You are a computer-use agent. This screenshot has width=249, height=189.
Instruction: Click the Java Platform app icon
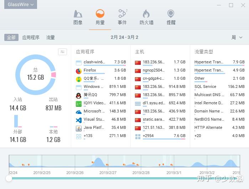coord(79,128)
